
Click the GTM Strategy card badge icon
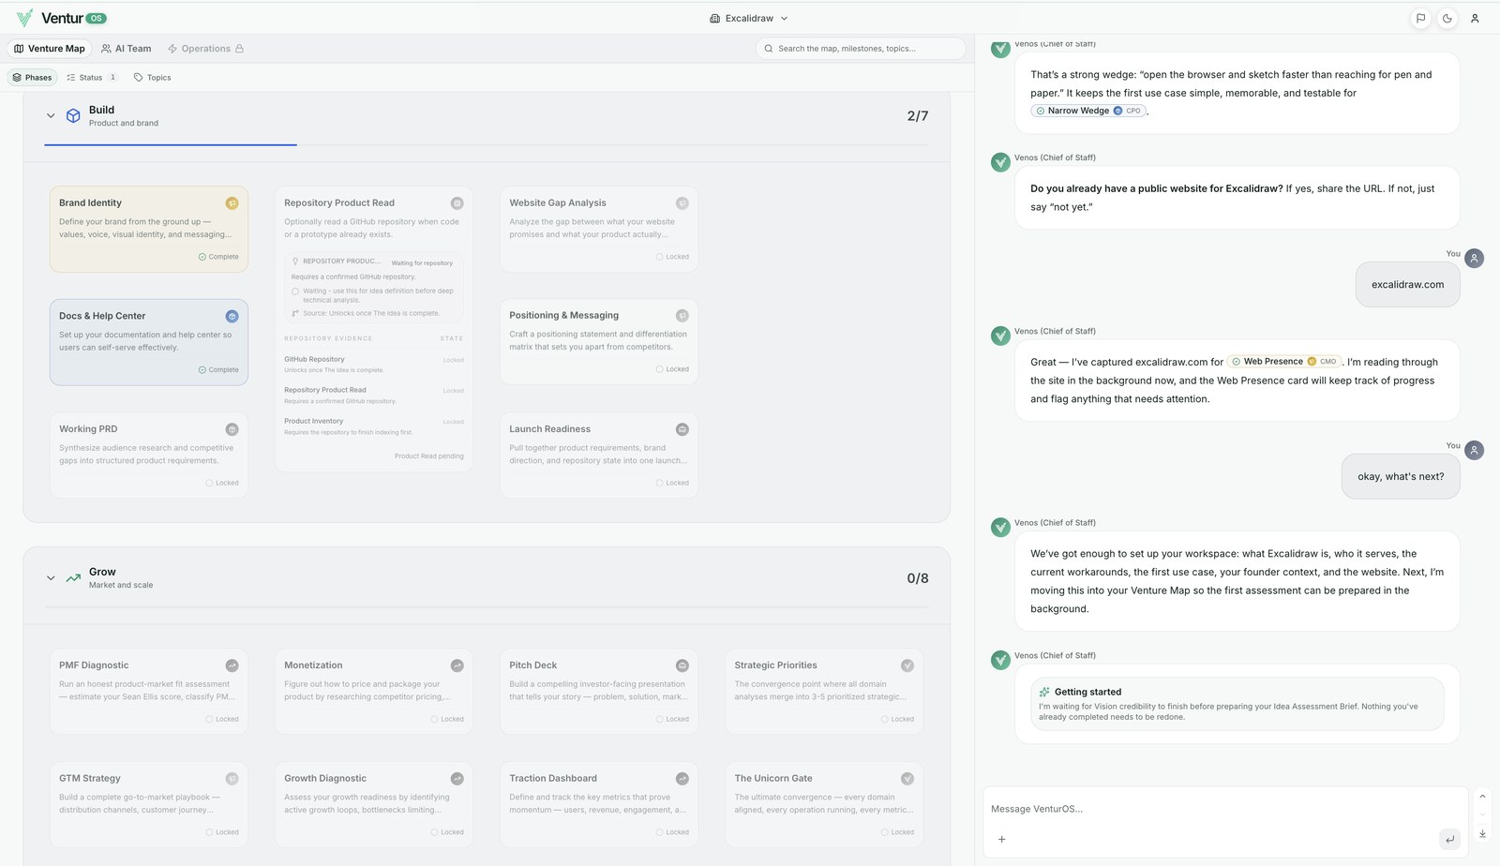[x=232, y=779]
